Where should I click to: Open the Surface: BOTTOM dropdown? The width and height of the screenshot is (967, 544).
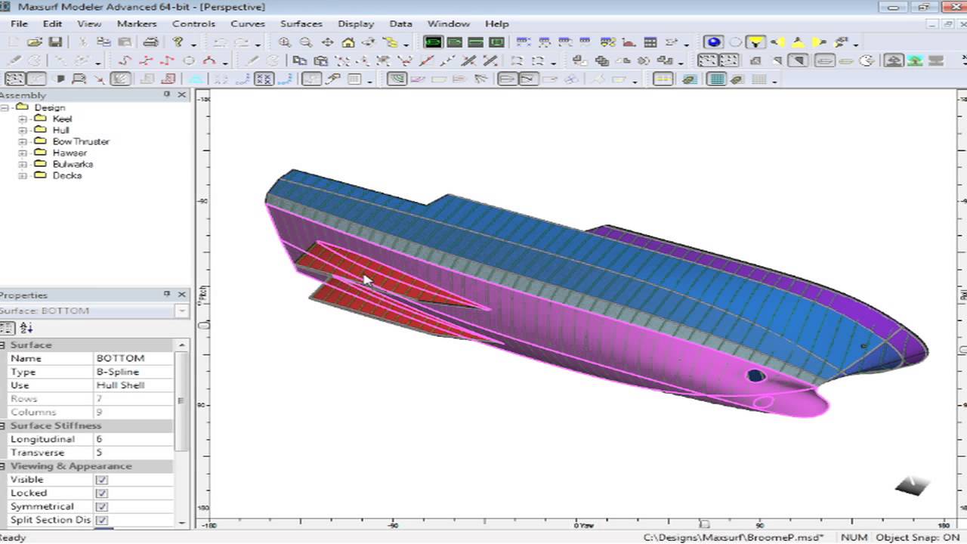pos(181,311)
